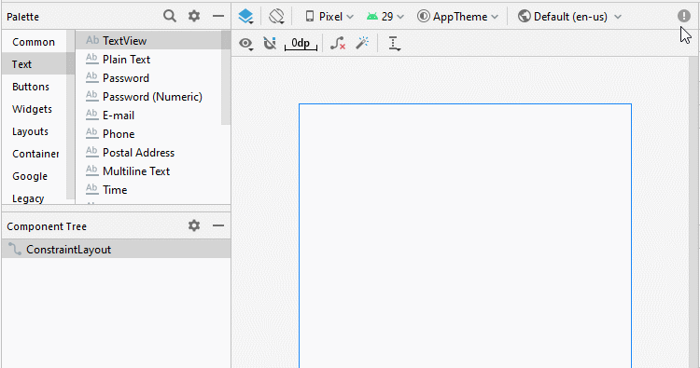The height and width of the screenshot is (368, 700).
Task: Open the Guidelines helper icon
Action: coord(394,44)
